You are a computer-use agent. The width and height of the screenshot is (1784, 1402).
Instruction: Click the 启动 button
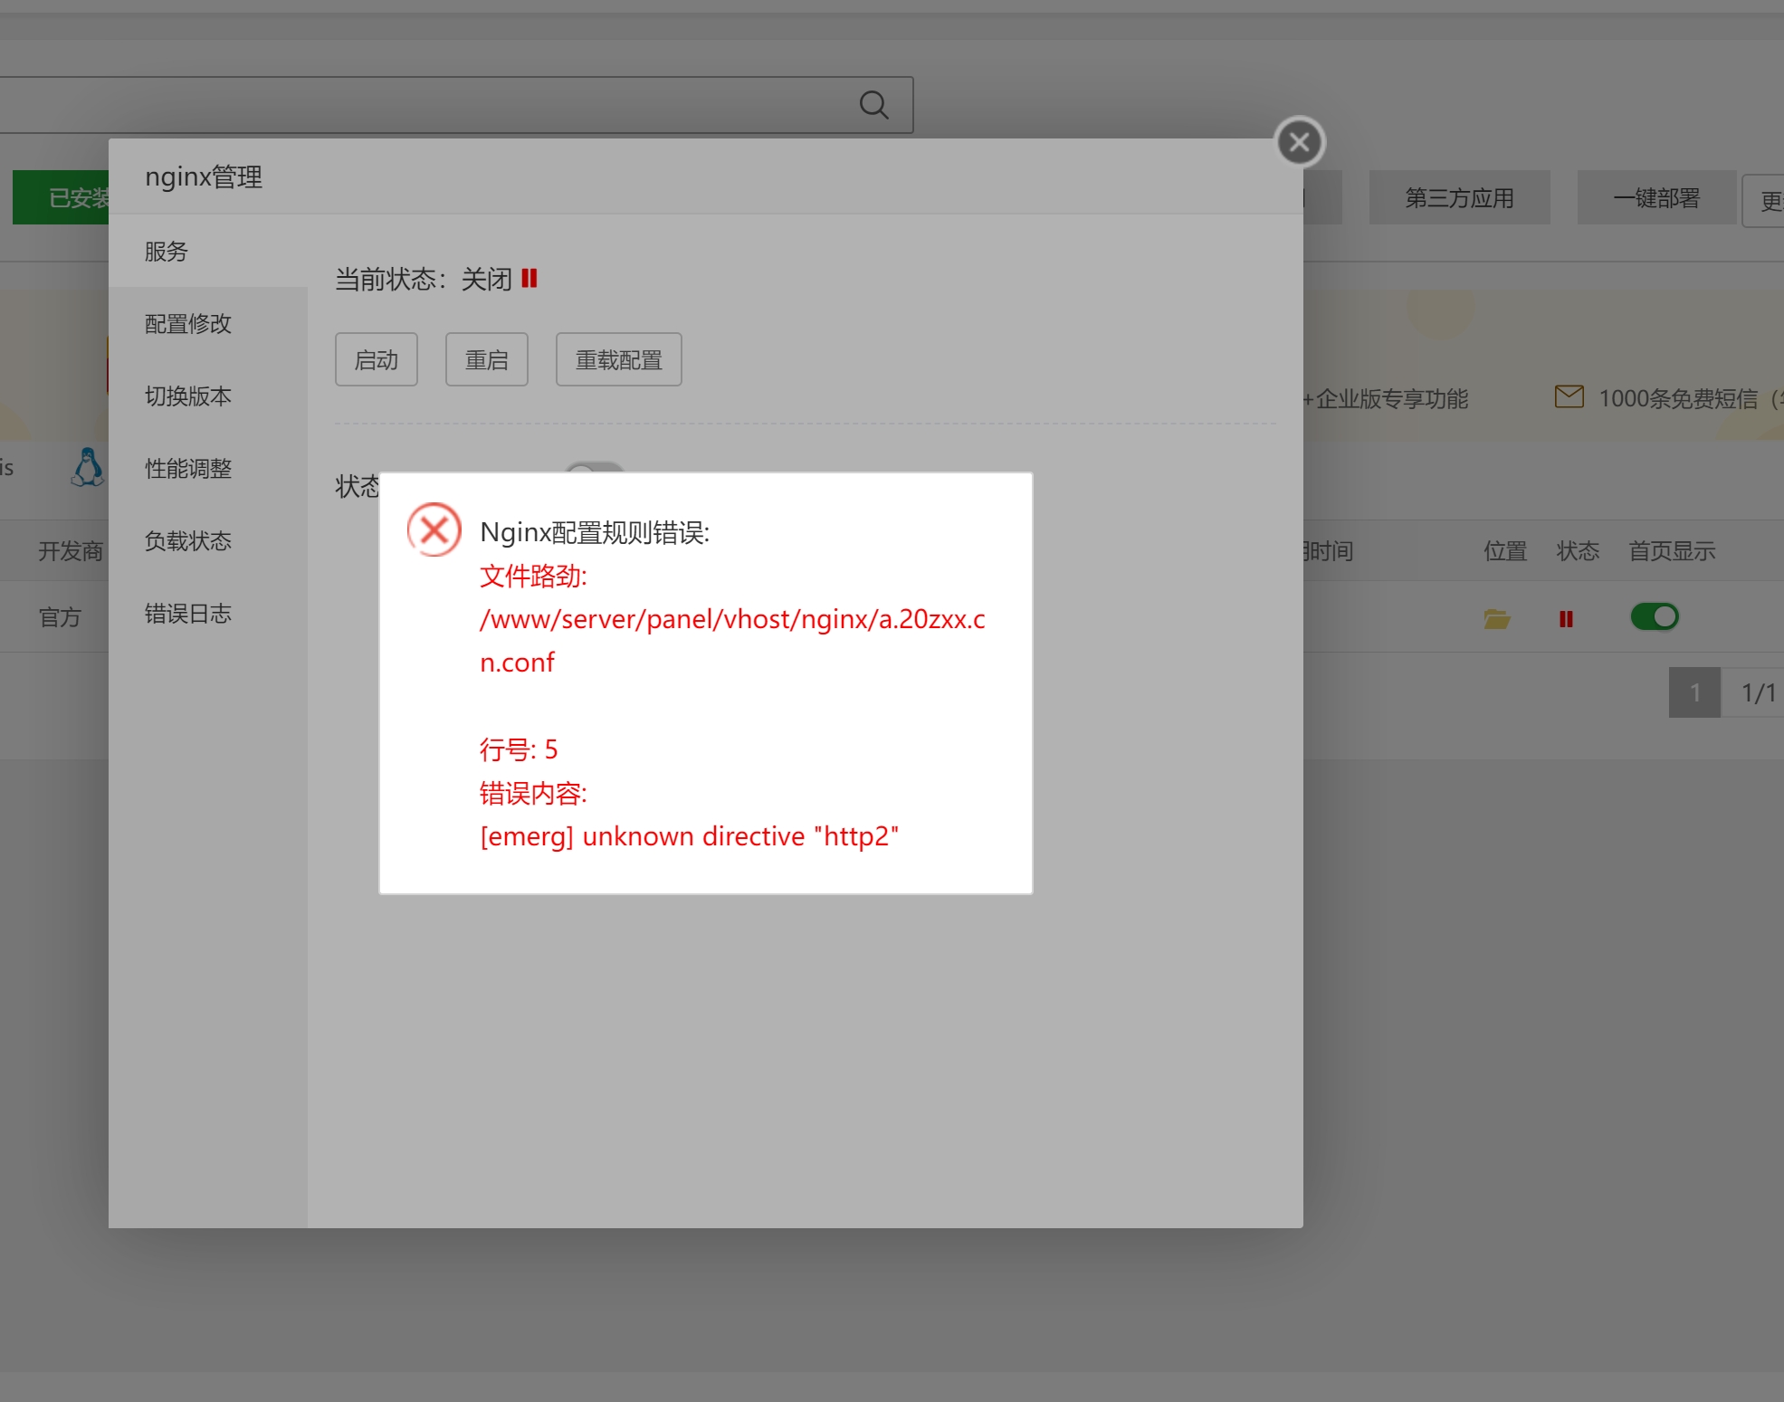tap(377, 359)
